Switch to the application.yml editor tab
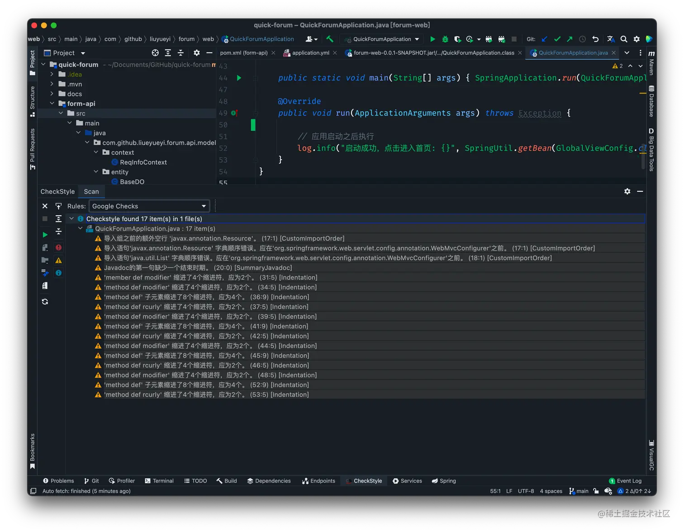The image size is (684, 532). [x=310, y=53]
